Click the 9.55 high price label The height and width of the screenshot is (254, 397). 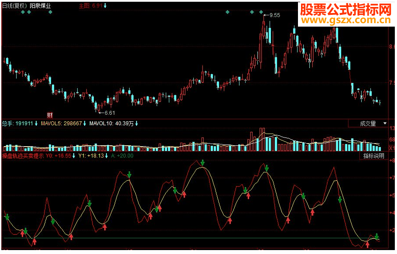point(274,15)
